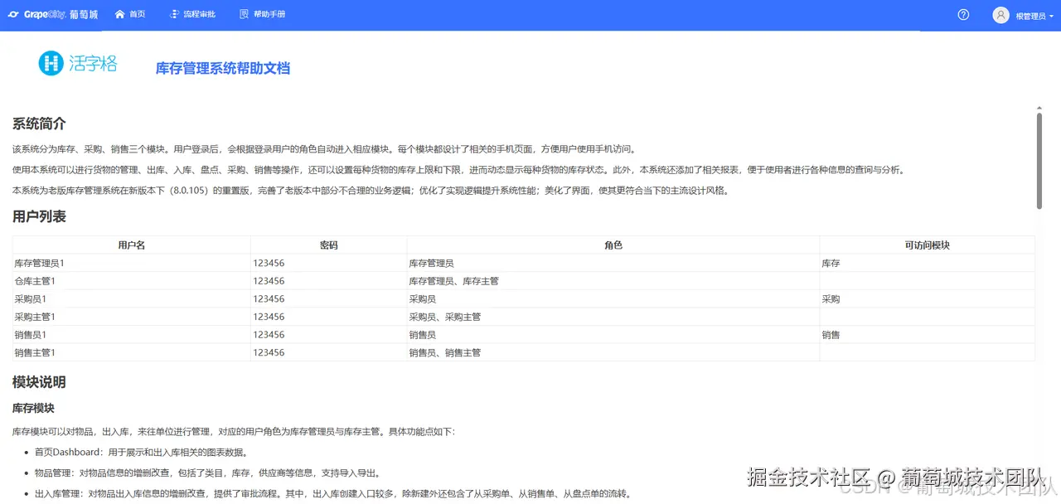Image resolution: width=1061 pixels, height=504 pixels.
Task: Select the 销售主管1 username cell
Action: click(34, 352)
